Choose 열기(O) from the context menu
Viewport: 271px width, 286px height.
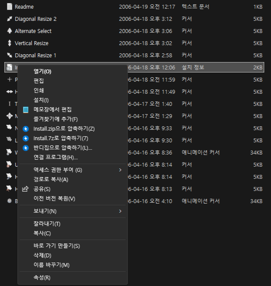pyautogui.click(x=42, y=71)
